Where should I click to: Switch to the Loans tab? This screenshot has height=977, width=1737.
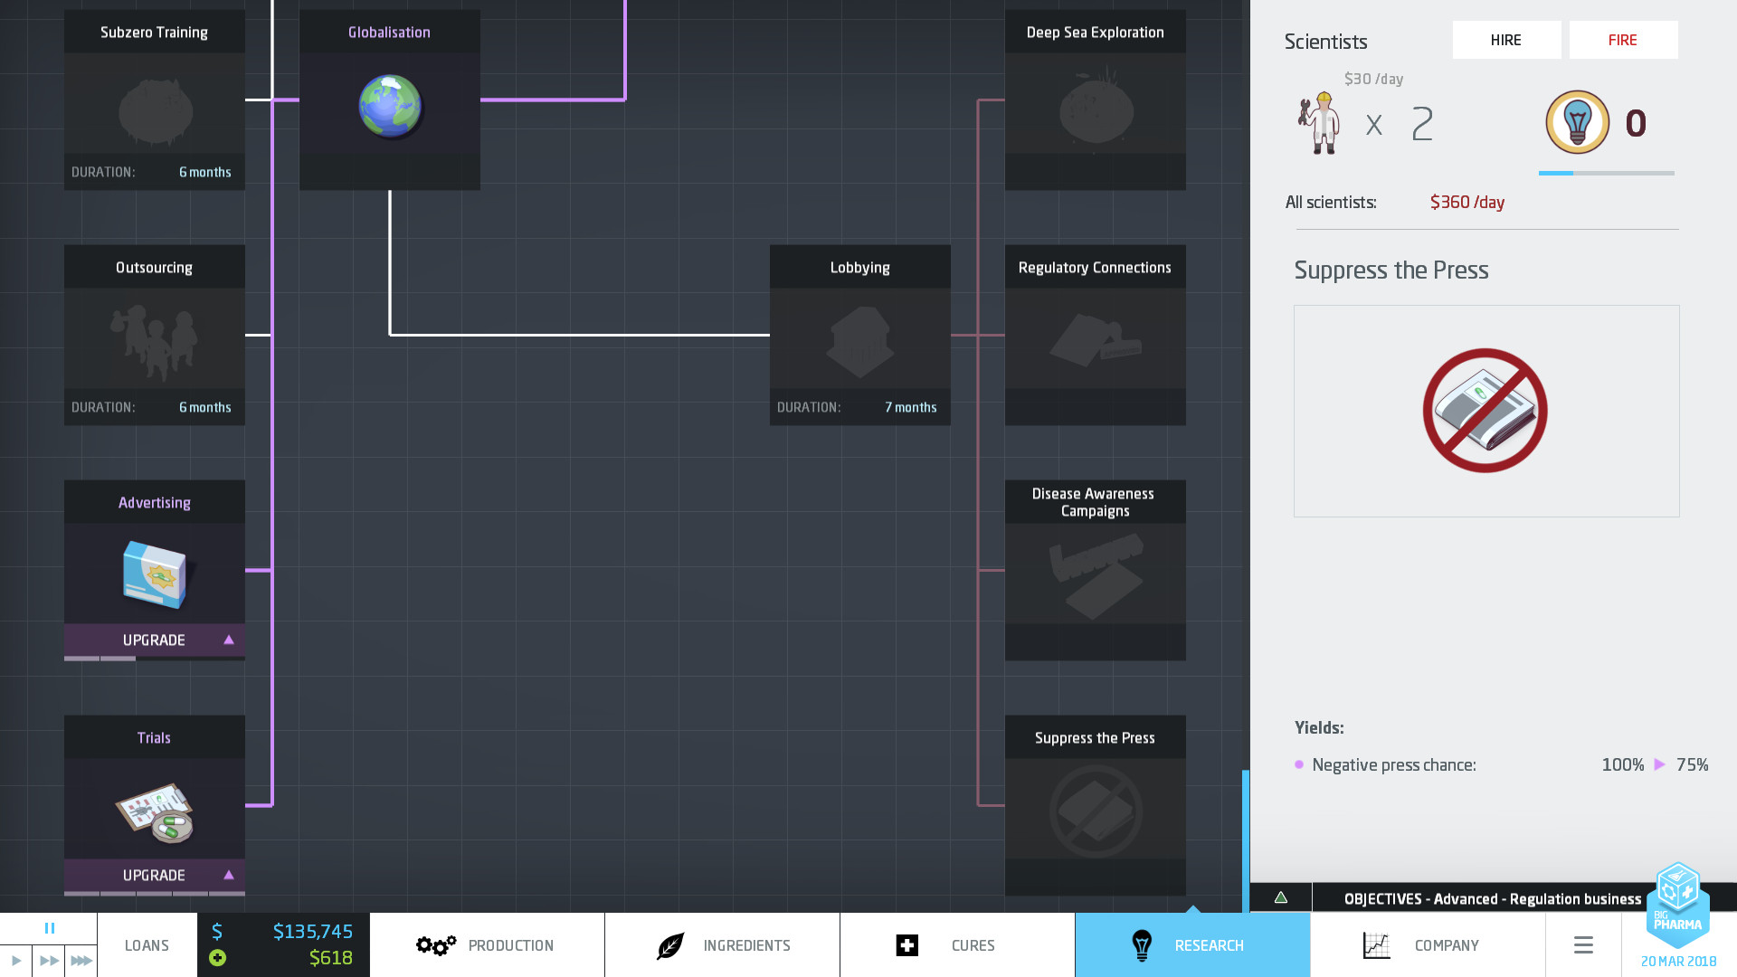pyautogui.click(x=146, y=944)
